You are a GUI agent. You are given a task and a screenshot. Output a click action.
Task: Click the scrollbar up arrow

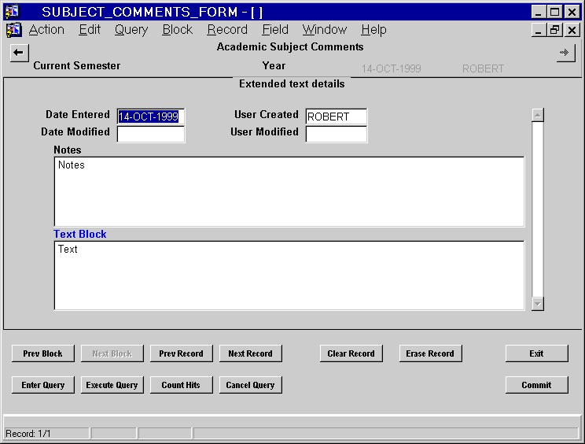[538, 115]
